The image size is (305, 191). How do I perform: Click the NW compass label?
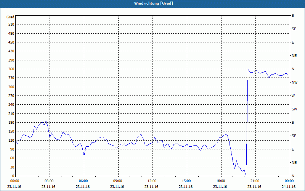[x=294, y=83]
